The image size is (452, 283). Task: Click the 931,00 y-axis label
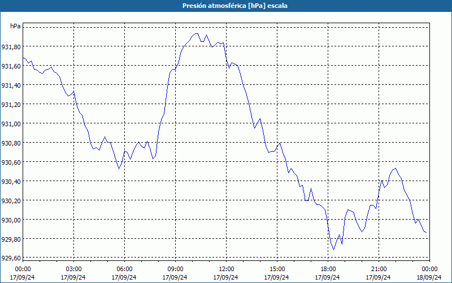pos(11,123)
